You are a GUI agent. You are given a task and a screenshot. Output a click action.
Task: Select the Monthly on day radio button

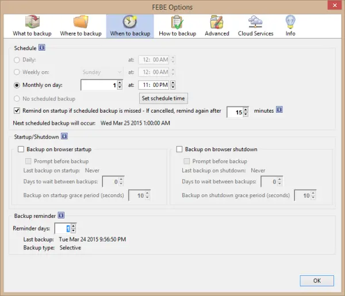pyautogui.click(x=17, y=85)
